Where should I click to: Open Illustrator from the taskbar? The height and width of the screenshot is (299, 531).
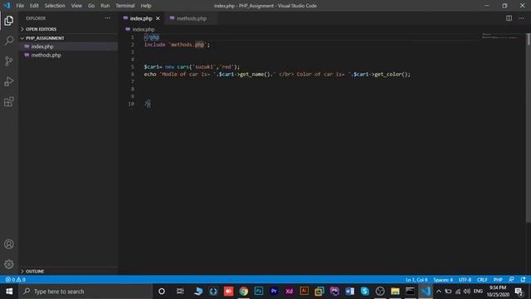tap(304, 292)
